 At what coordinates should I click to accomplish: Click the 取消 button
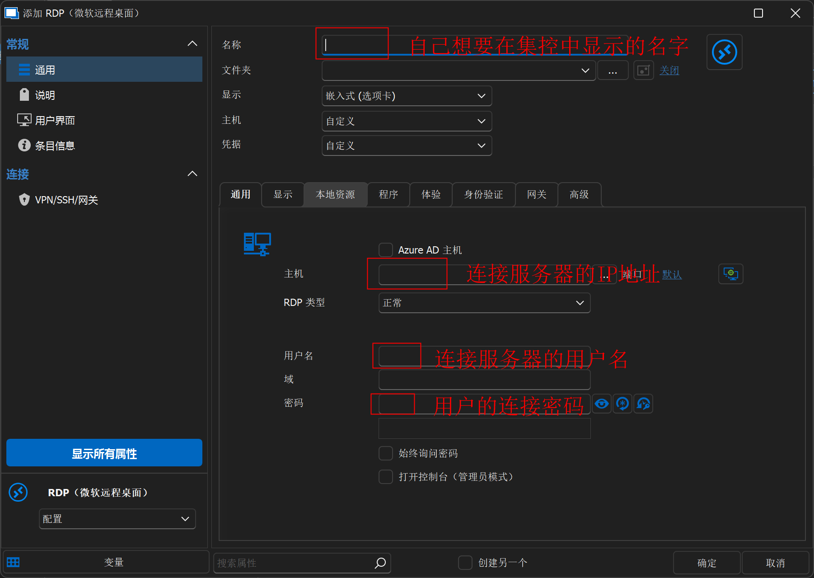tap(775, 563)
